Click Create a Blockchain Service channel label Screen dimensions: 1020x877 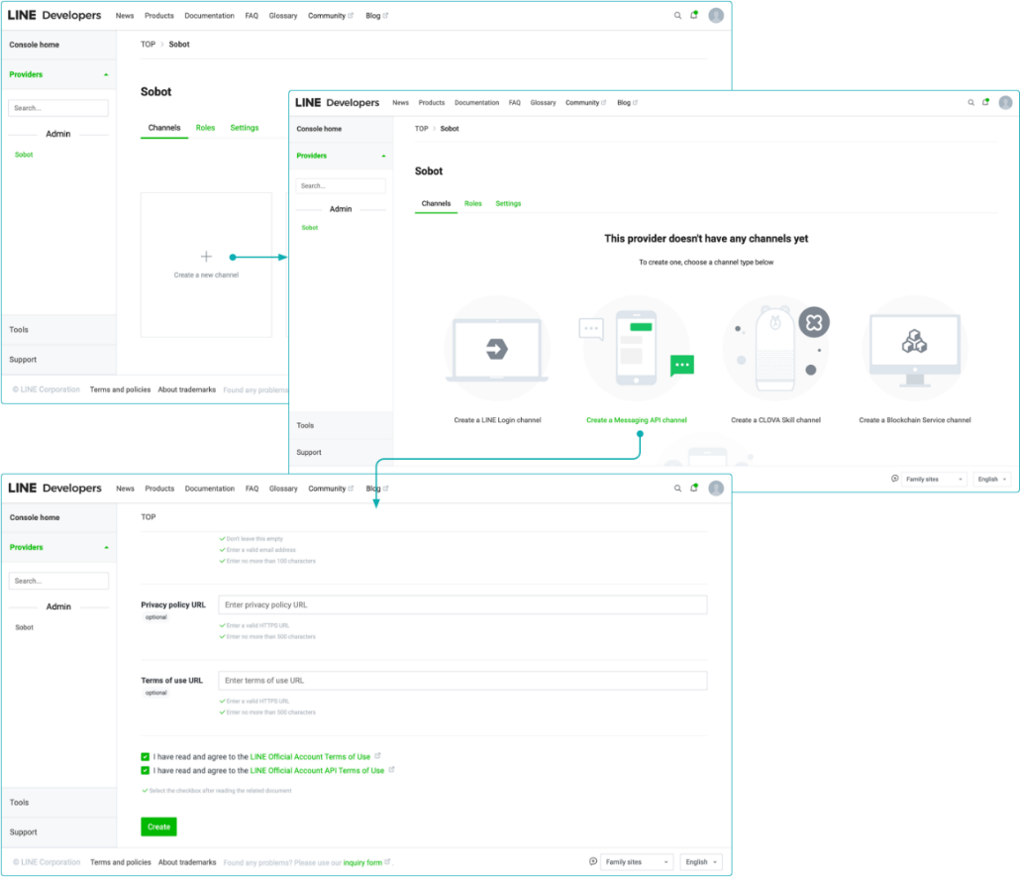click(x=915, y=420)
